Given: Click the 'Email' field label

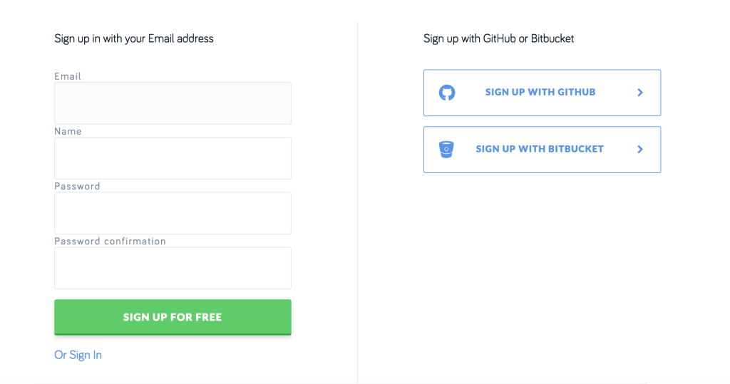Looking at the screenshot, I should pos(68,76).
